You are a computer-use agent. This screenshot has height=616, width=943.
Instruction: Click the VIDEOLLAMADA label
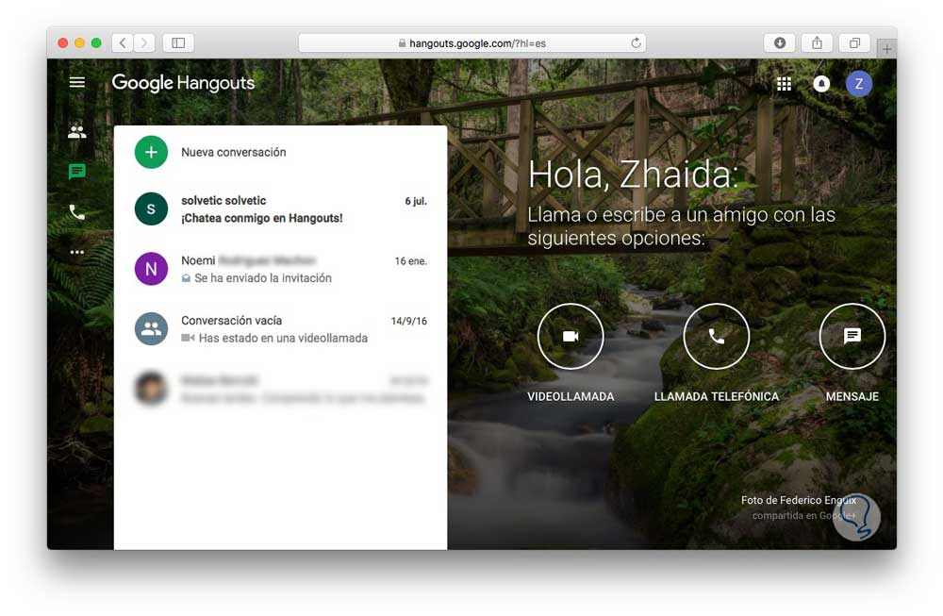tap(571, 396)
